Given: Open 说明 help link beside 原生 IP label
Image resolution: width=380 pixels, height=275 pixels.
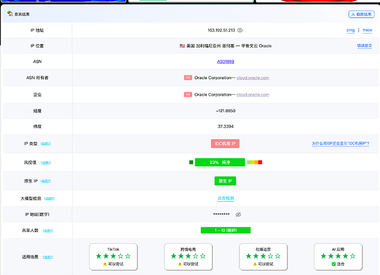Looking at the screenshot, I should coord(46,181).
